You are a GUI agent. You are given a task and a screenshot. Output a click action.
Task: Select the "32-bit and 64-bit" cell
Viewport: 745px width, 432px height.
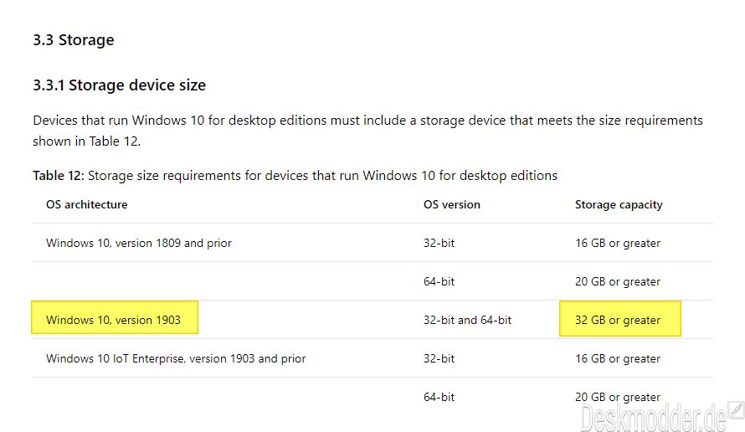coord(467,320)
